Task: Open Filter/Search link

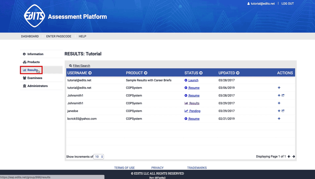Action: coord(81,66)
